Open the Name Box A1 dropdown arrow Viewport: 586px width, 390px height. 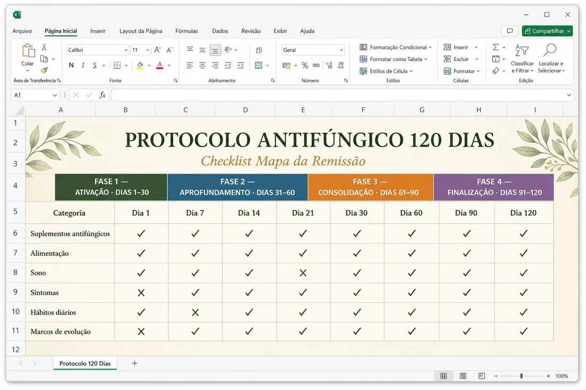click(54, 95)
